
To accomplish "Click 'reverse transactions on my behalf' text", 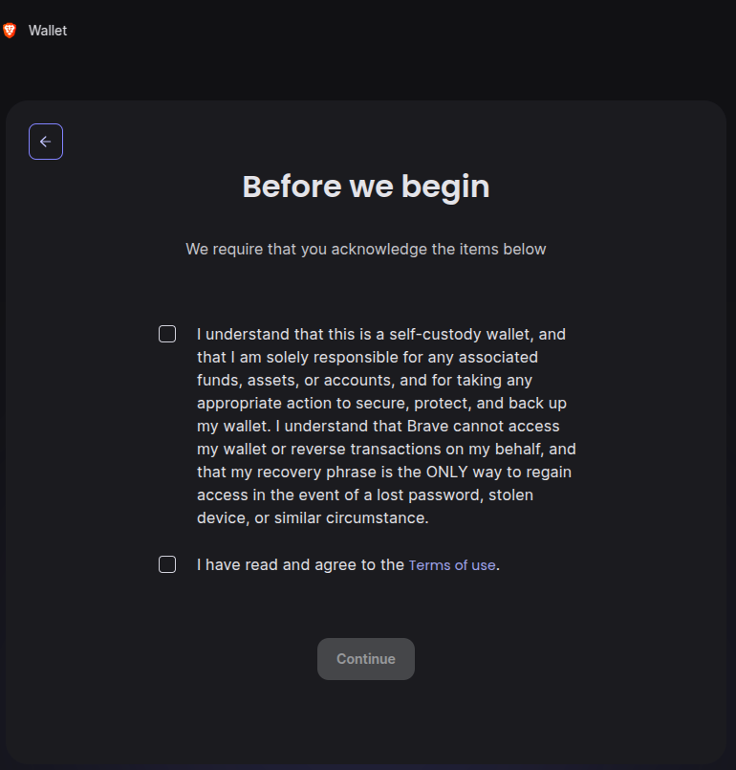I will pyautogui.click(x=418, y=449).
